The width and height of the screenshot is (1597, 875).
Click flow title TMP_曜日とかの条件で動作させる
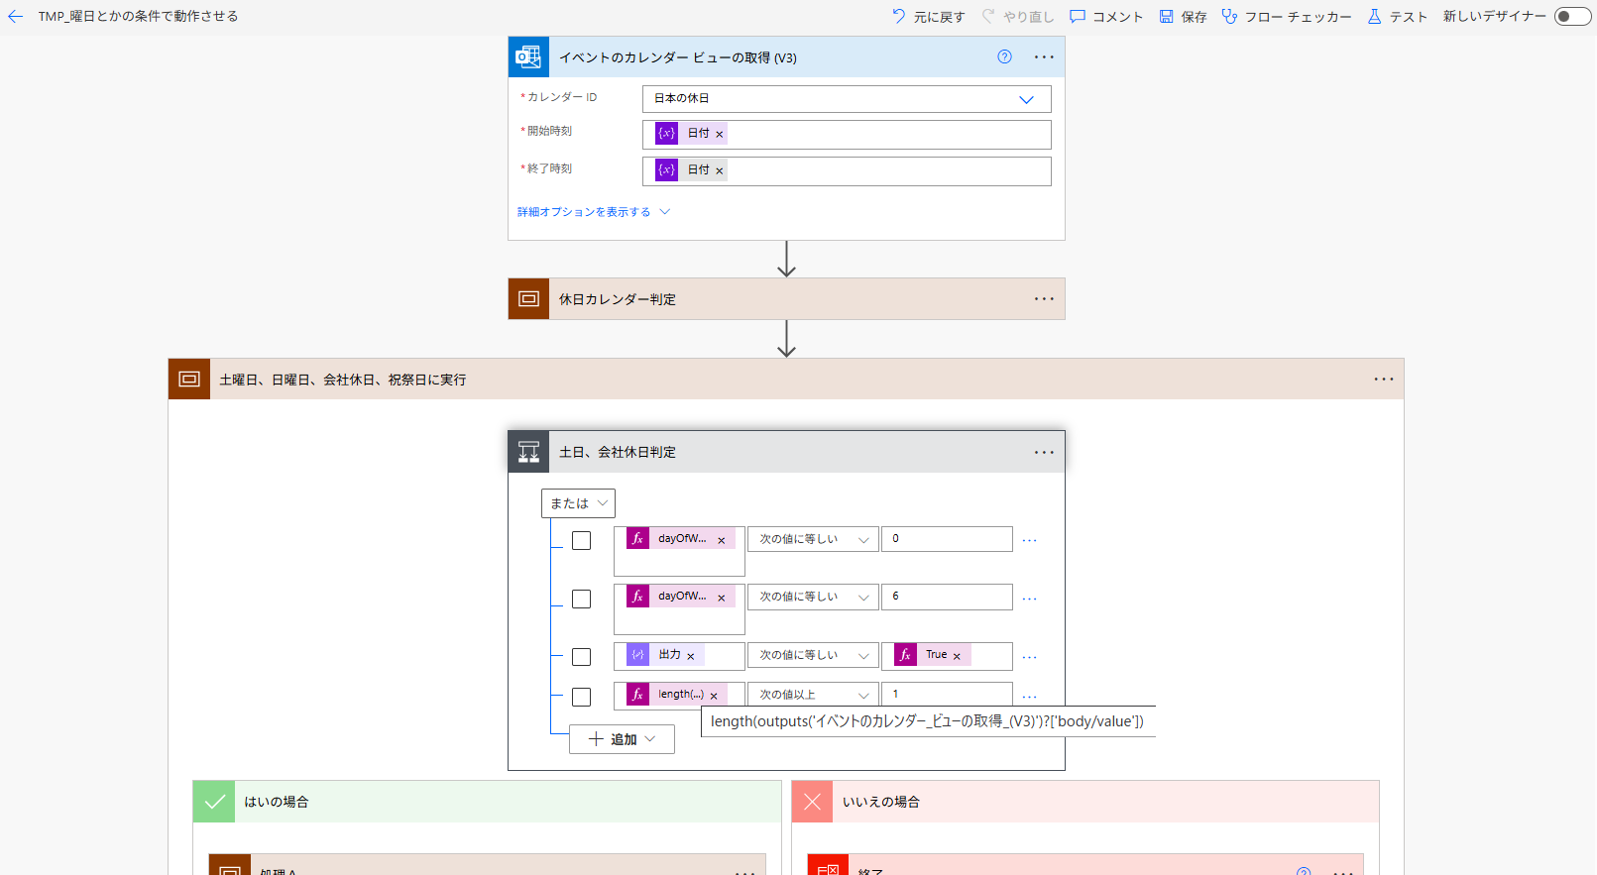click(x=138, y=16)
